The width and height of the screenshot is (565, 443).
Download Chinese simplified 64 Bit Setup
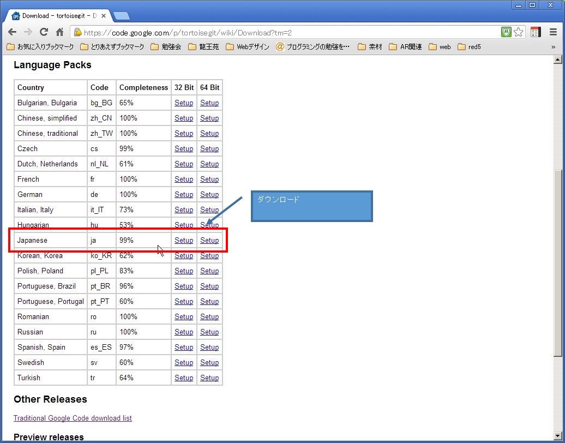tap(209, 118)
